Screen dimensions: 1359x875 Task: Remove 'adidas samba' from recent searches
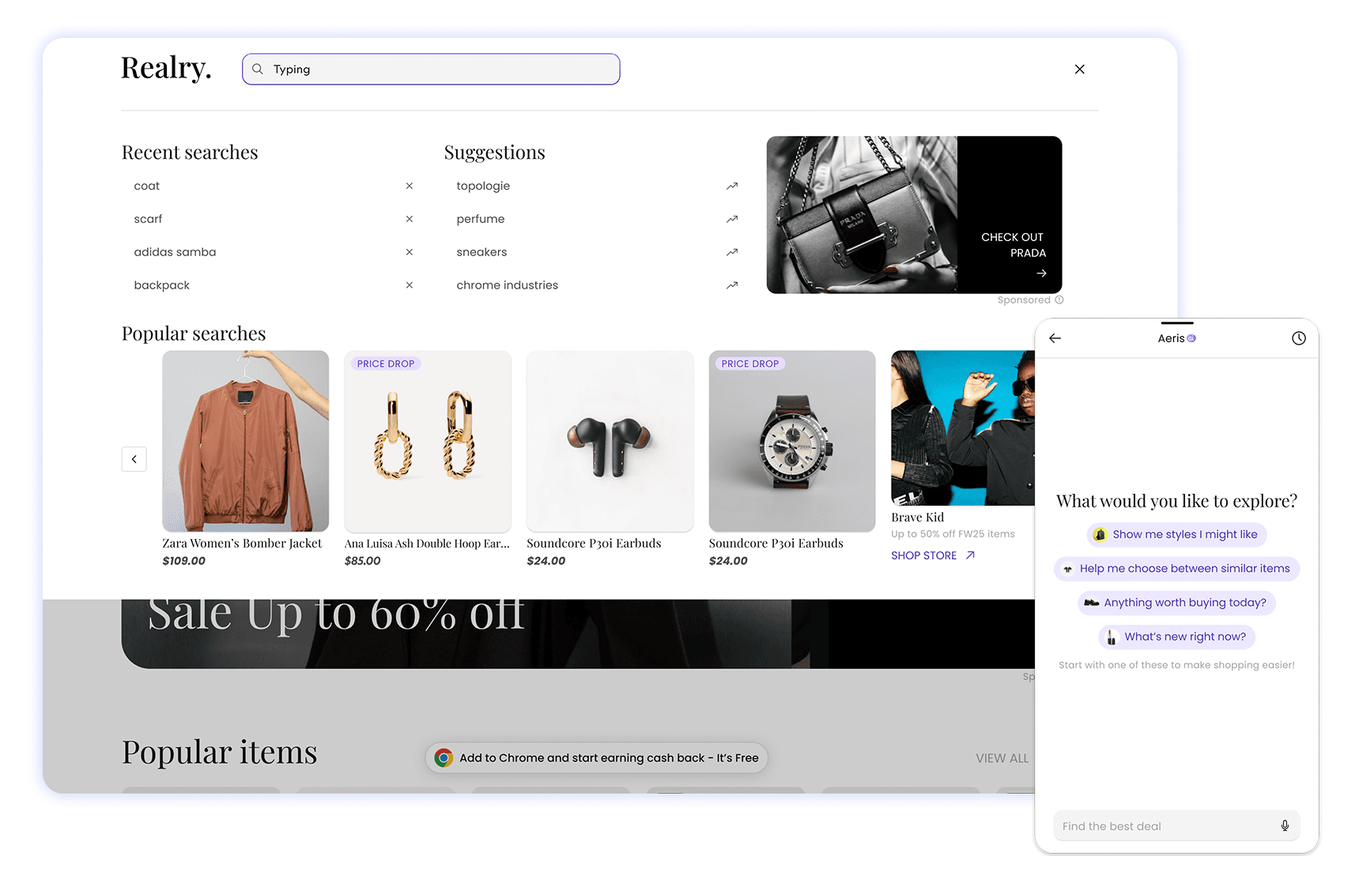pyautogui.click(x=410, y=252)
